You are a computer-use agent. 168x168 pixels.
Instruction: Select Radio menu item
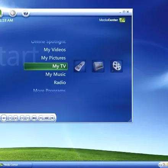tap(60, 82)
